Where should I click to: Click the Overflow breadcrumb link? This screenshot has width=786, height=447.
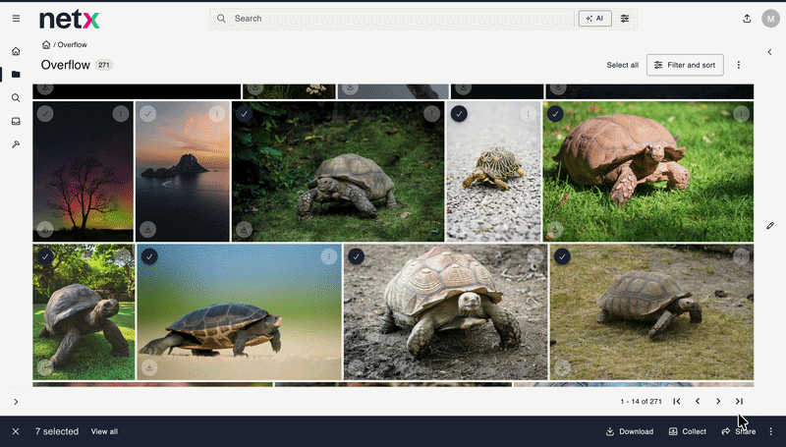coord(72,44)
